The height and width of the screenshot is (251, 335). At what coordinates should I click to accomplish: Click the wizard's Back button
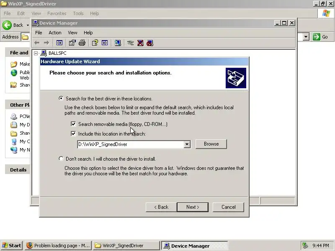[x=161, y=207]
